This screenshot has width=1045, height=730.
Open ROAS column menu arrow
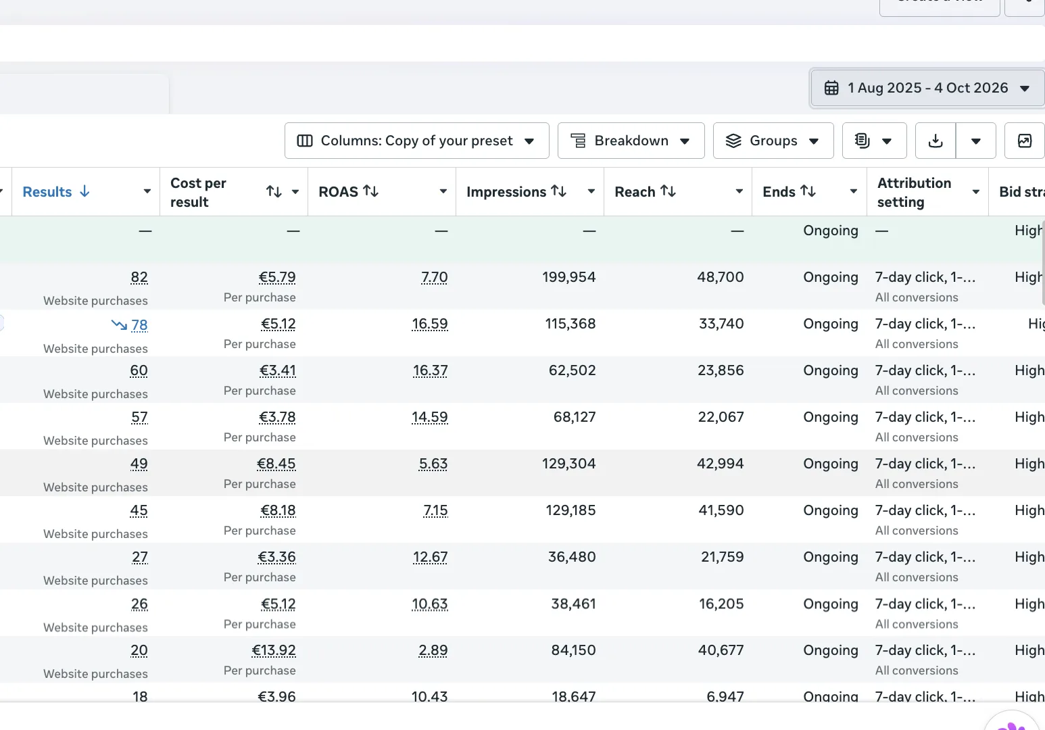tap(443, 192)
